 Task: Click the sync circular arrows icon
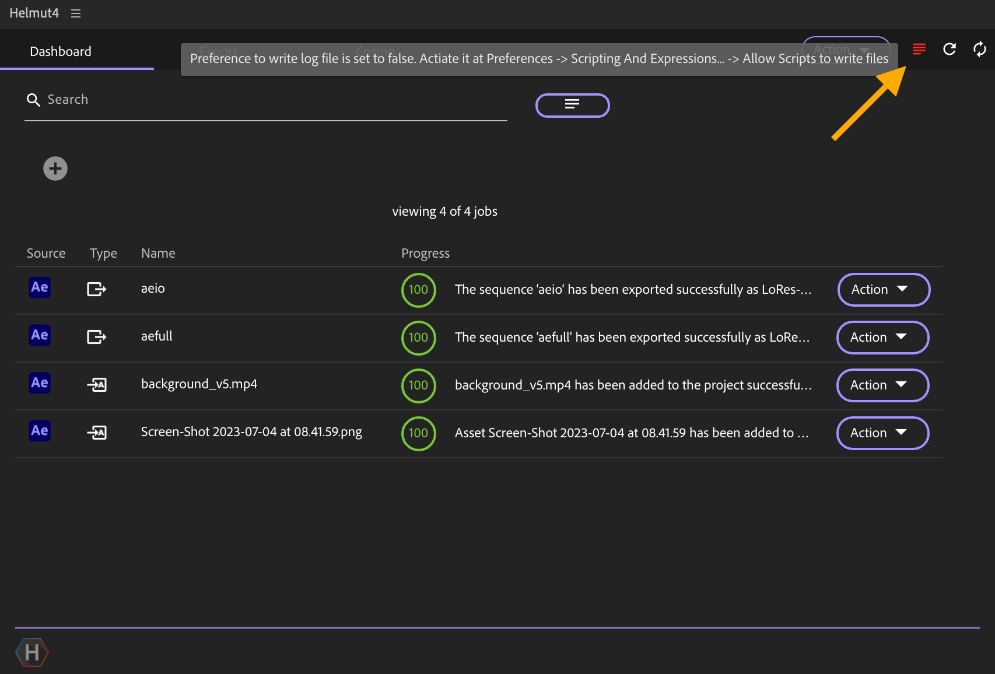980,49
